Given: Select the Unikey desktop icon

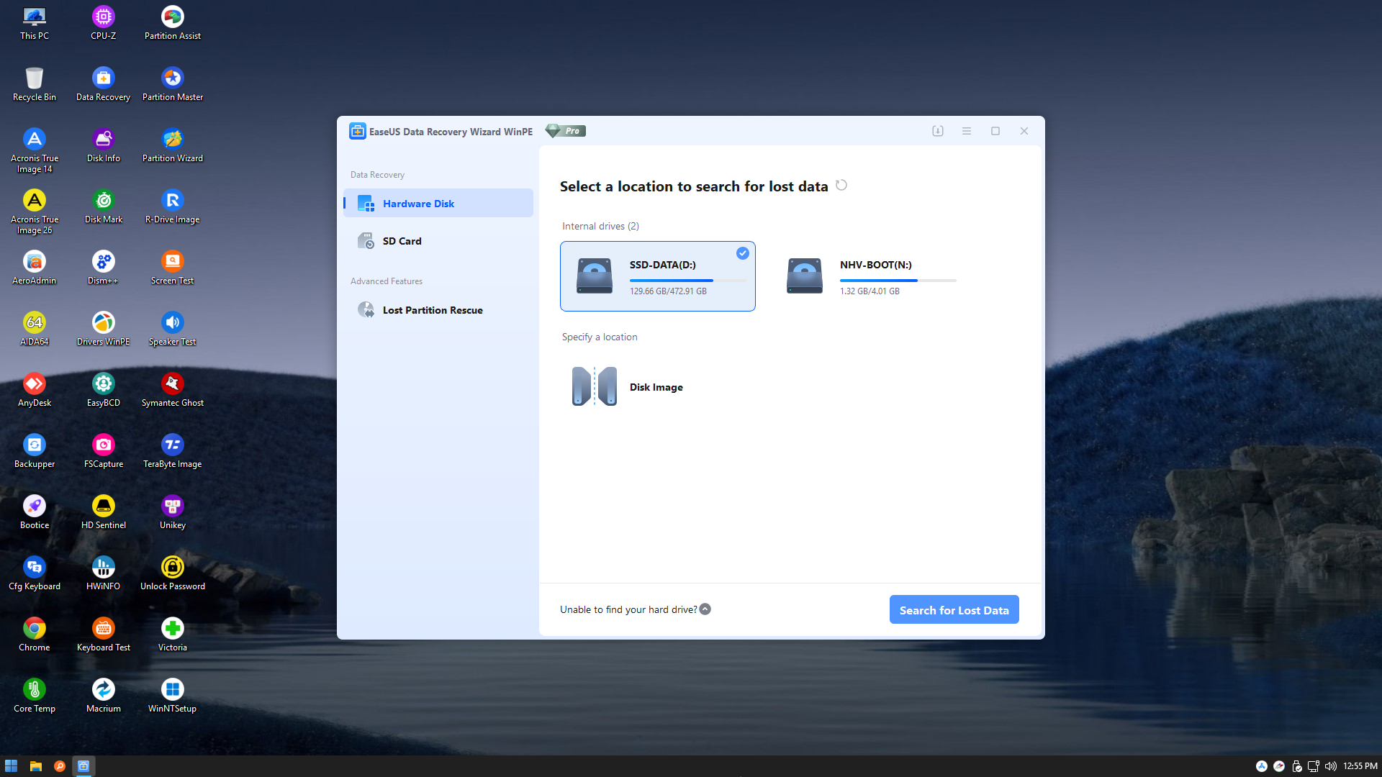Looking at the screenshot, I should coord(173,513).
